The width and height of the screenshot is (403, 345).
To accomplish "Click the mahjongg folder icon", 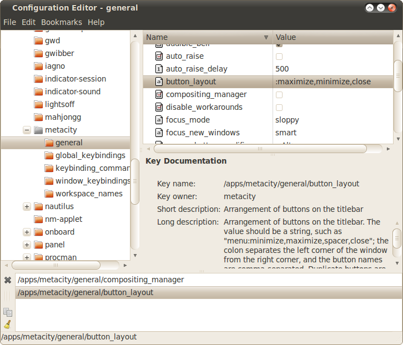I will [38, 117].
